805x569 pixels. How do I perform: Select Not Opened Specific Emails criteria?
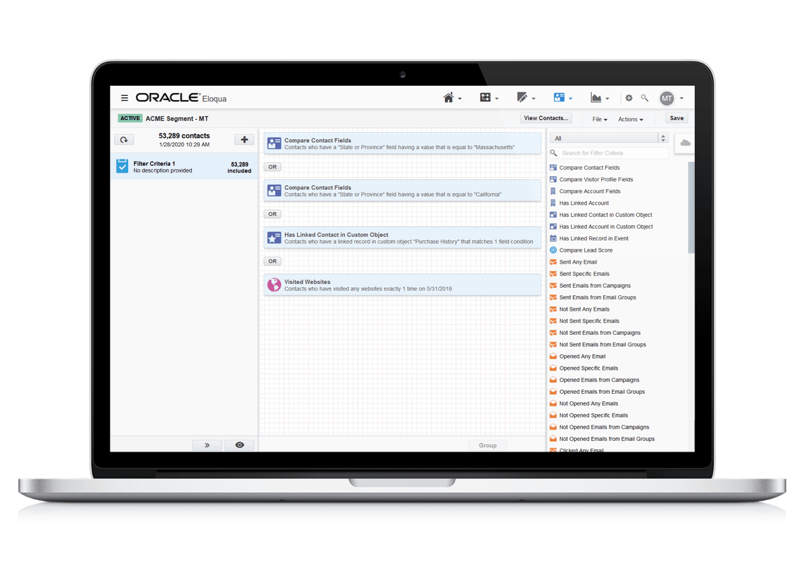[x=594, y=415]
